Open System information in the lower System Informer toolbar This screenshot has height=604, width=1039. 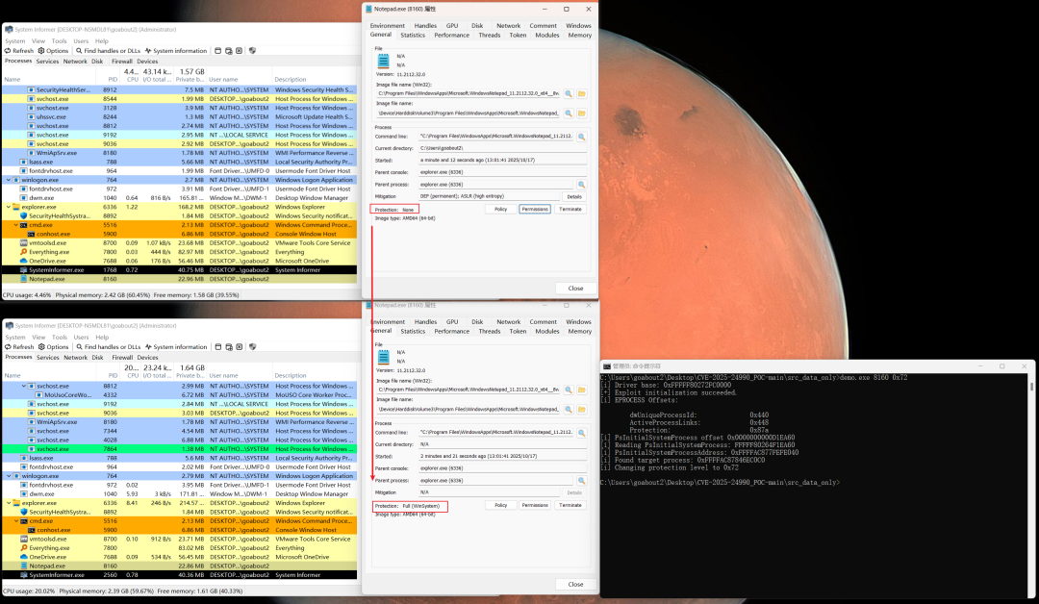point(178,347)
